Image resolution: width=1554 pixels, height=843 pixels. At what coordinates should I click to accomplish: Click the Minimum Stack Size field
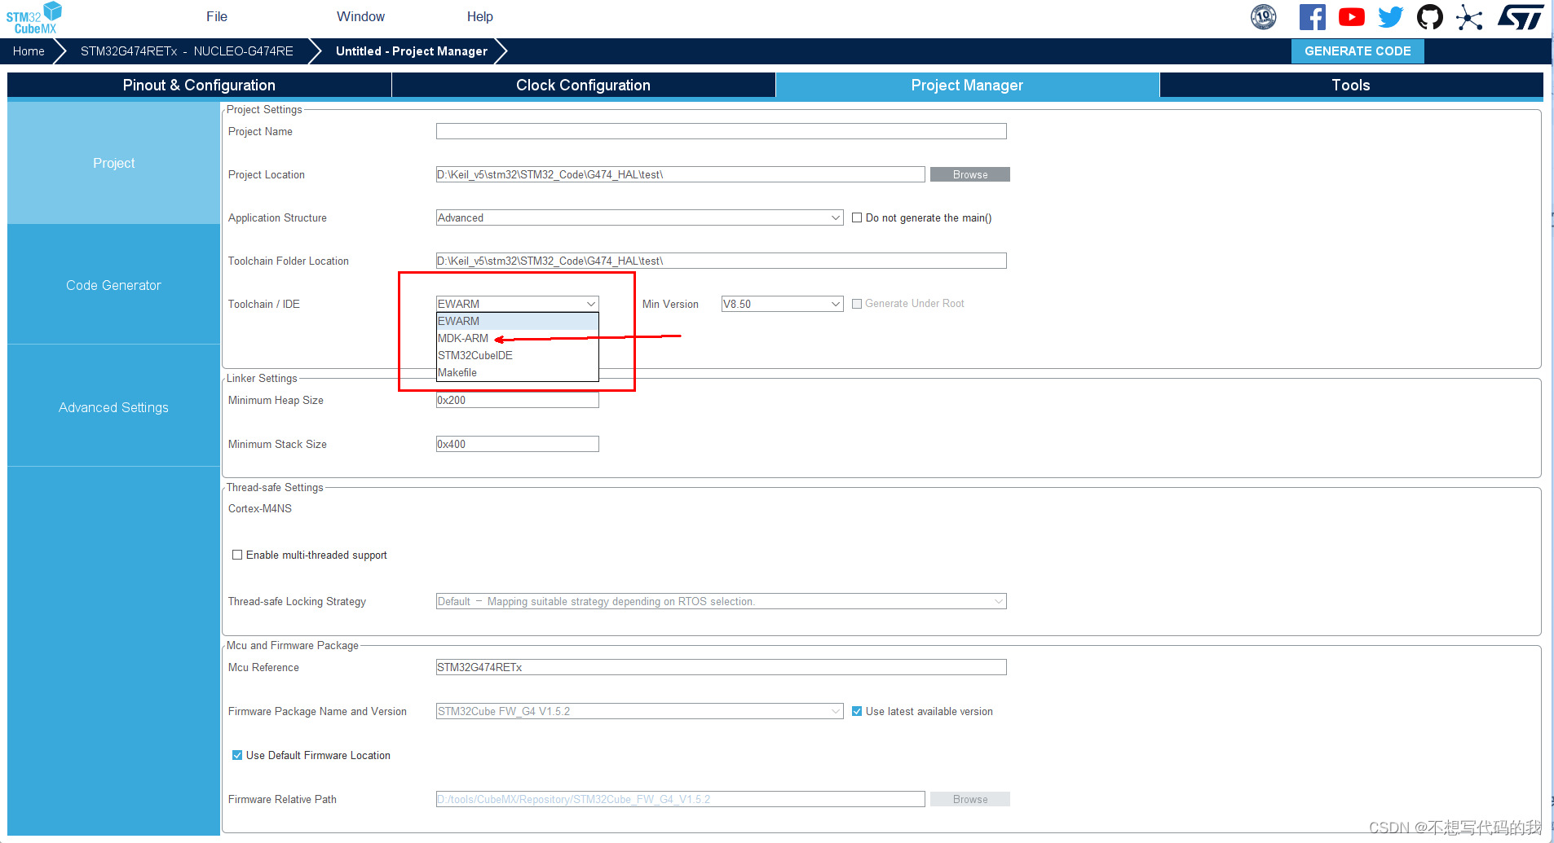518,444
